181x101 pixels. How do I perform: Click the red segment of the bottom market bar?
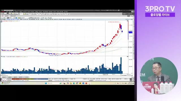[x=15, y=79]
